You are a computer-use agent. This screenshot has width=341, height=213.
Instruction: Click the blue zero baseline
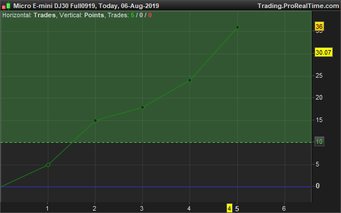pos(156,187)
